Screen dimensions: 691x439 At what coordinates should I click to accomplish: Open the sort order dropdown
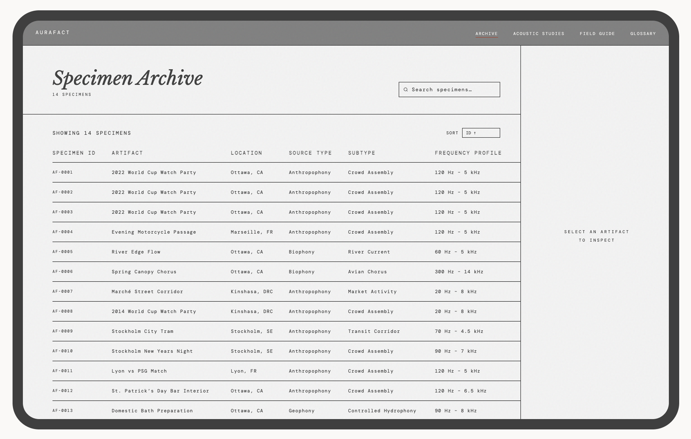481,133
